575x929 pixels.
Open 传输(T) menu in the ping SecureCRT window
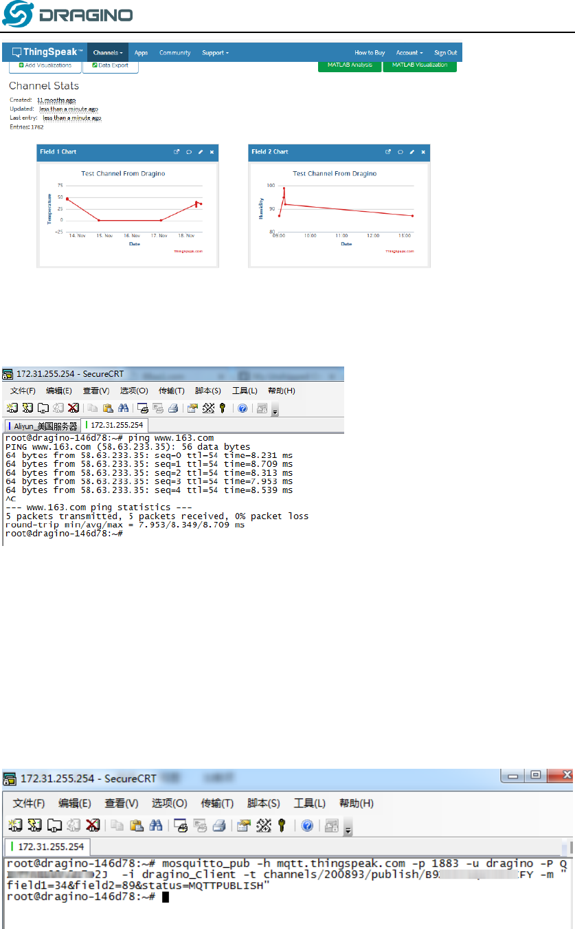(172, 391)
